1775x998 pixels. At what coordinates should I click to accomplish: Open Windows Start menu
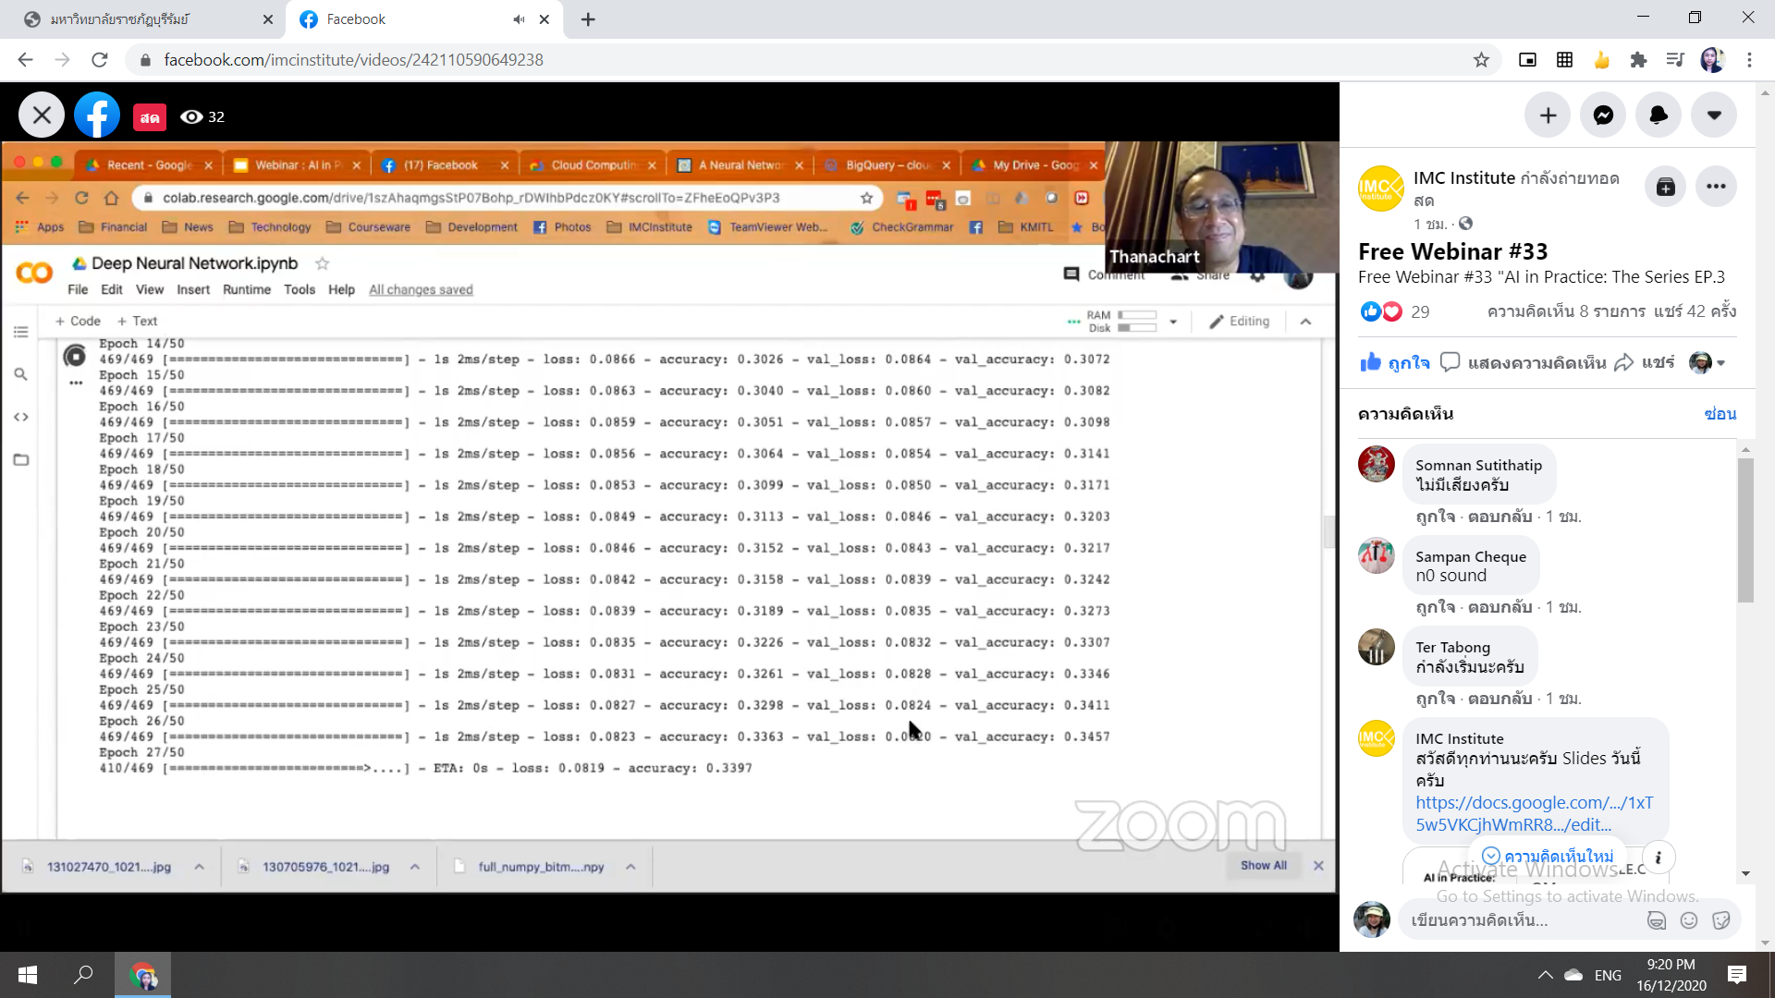pos(28,975)
